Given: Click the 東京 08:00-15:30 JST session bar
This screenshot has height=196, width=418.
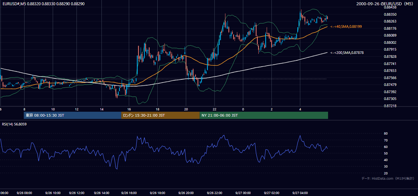Looking at the screenshot, I should [x=72, y=115].
